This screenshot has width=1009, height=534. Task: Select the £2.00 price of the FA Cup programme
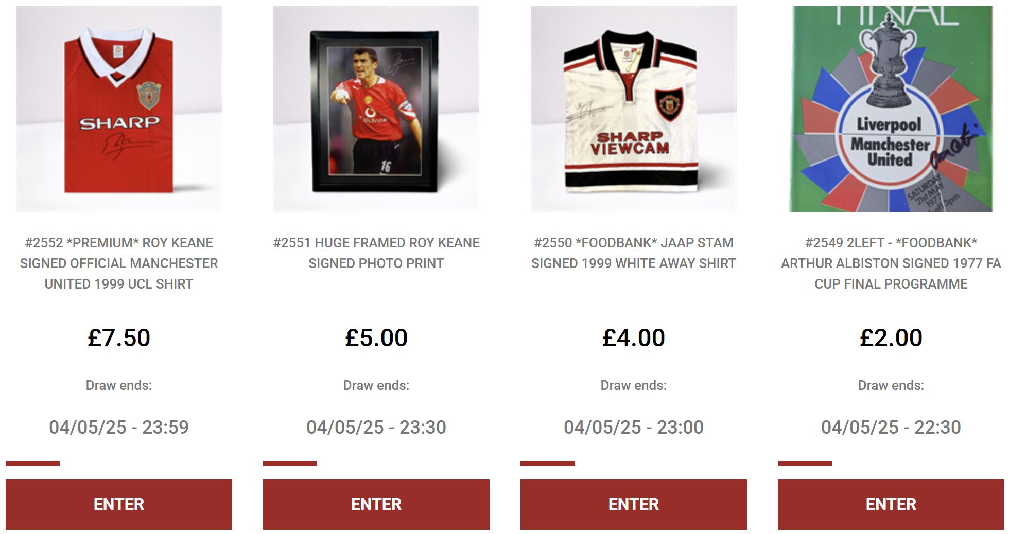click(891, 338)
